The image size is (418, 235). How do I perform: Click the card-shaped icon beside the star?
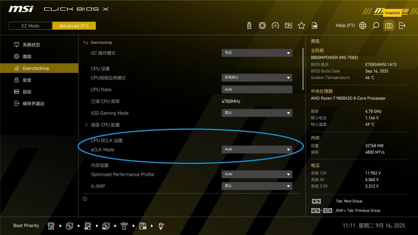(288, 26)
